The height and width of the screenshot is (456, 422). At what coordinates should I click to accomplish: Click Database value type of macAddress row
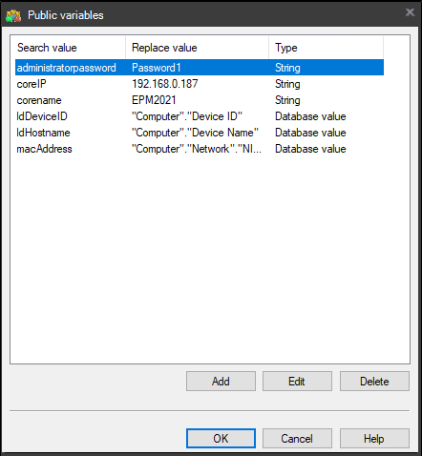pos(310,149)
